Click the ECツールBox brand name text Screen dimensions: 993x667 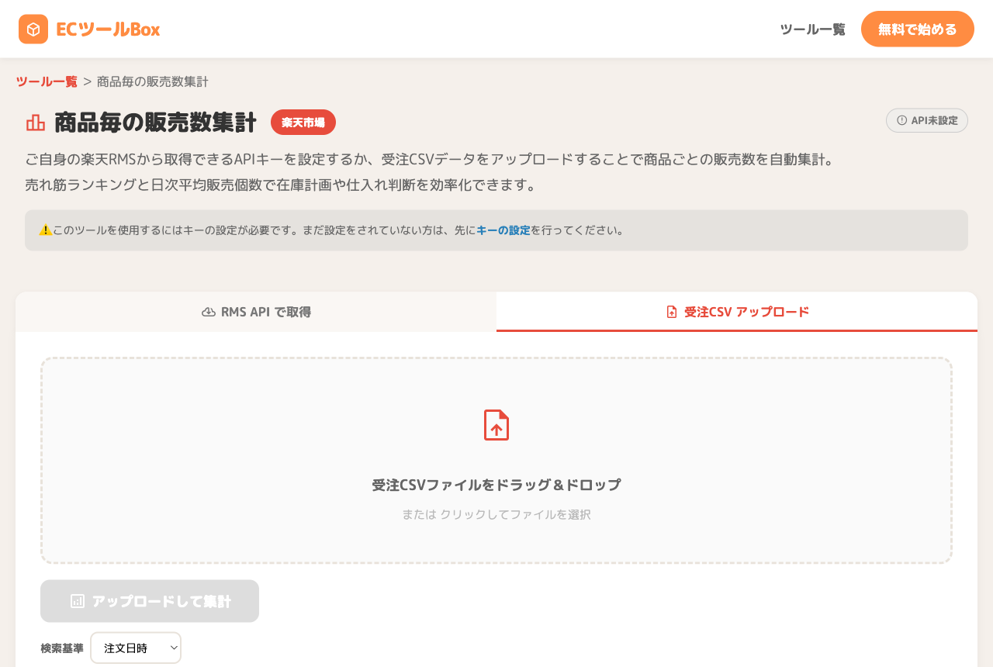point(108,29)
